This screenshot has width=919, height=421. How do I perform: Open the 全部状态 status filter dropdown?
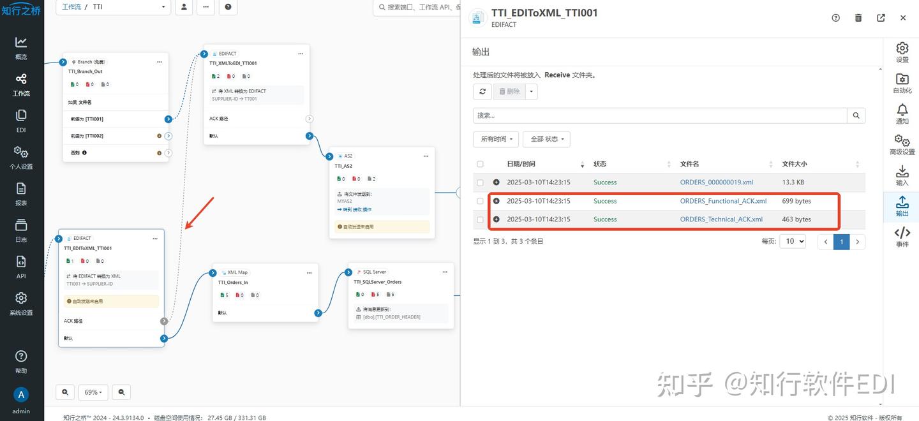point(546,138)
